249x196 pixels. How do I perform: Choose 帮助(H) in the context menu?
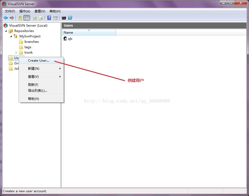[41, 99]
